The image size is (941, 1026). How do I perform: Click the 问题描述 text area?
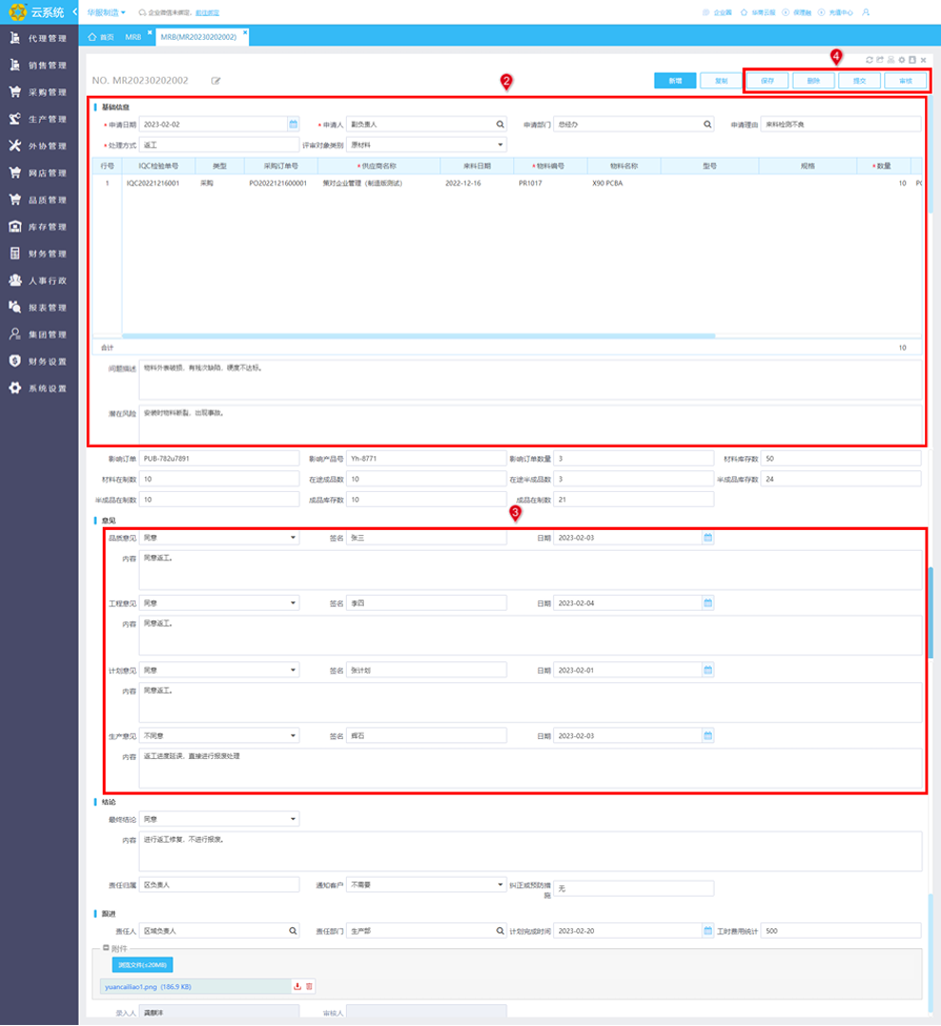[x=529, y=379]
